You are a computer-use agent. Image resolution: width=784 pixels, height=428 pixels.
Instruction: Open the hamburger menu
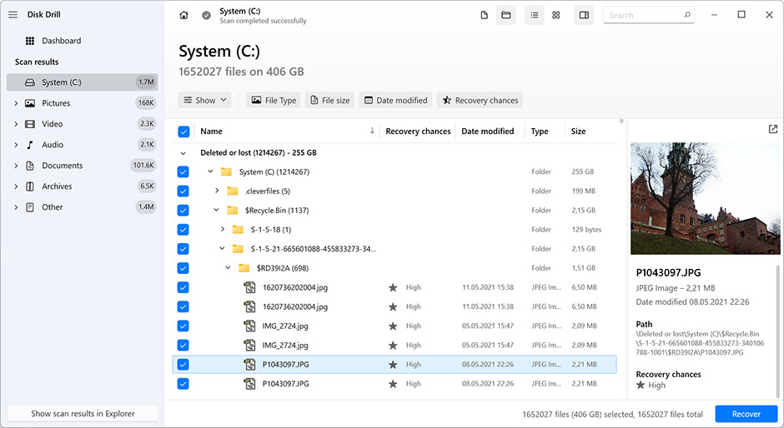click(x=13, y=14)
